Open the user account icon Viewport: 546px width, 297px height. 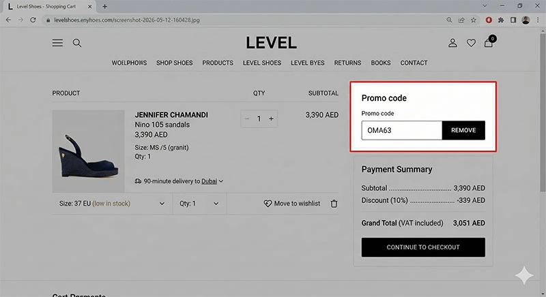coord(452,43)
